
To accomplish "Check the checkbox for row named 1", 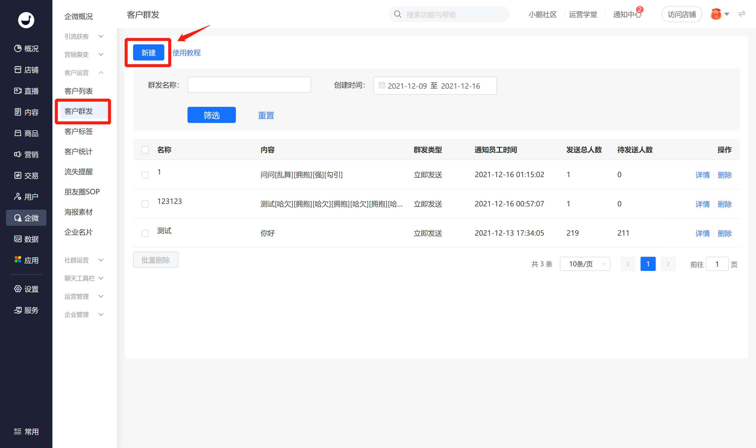I will tap(145, 175).
